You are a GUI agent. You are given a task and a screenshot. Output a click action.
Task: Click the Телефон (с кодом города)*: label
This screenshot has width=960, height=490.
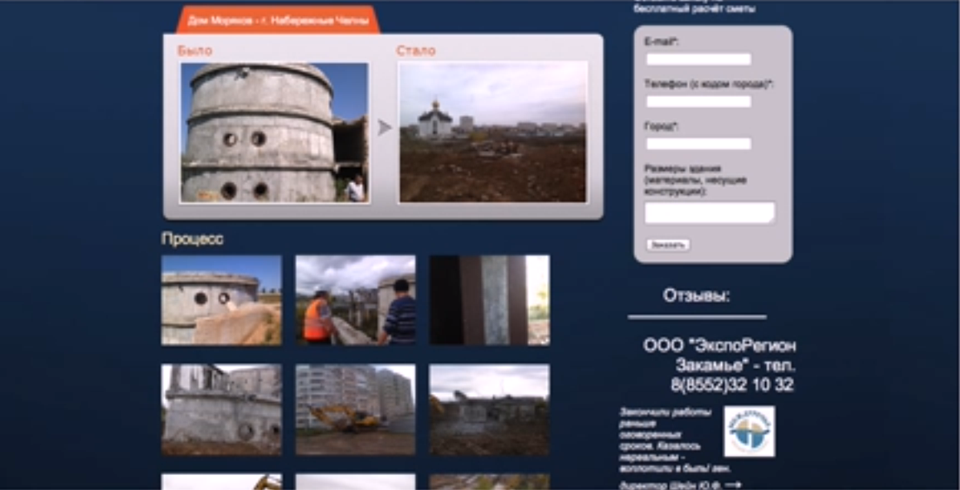[709, 85]
